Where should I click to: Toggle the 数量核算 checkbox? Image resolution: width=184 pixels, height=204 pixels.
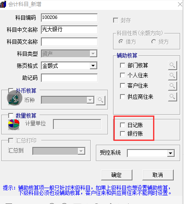(x=11, y=116)
